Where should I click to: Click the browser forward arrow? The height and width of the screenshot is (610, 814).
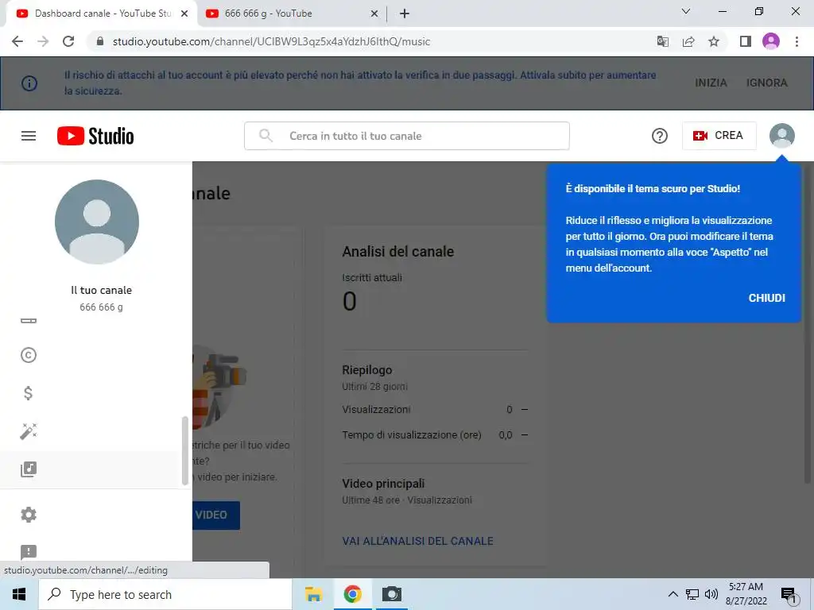(43, 41)
